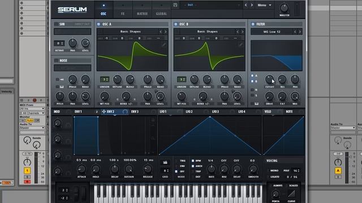362x203 pixels.
Task: Set Monitor to Auto in Ableton track
Action: (29, 120)
